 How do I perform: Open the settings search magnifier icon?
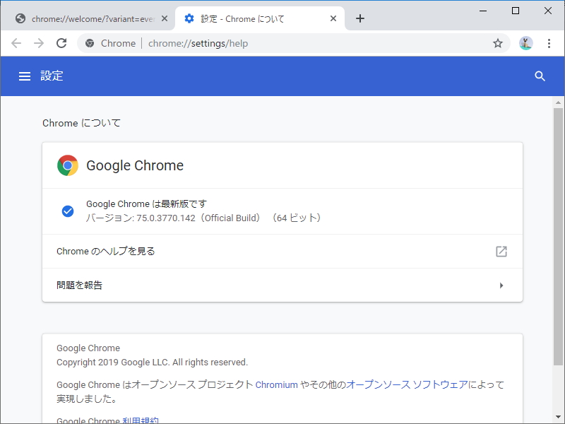pos(540,76)
